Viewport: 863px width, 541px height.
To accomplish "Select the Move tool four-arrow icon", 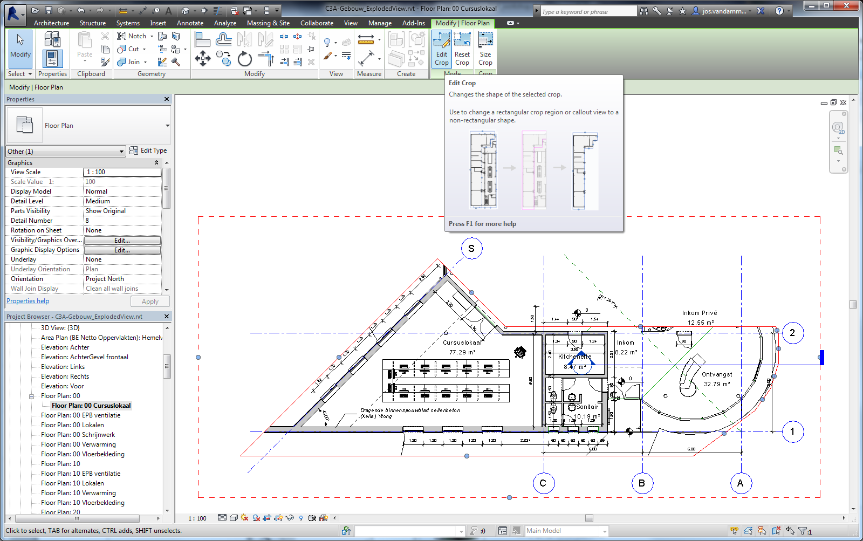I will (202, 58).
